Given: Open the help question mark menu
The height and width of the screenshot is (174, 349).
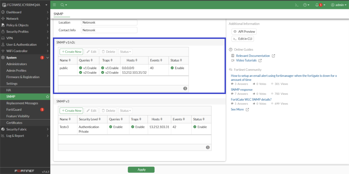Looking at the screenshot, I should [306, 5].
